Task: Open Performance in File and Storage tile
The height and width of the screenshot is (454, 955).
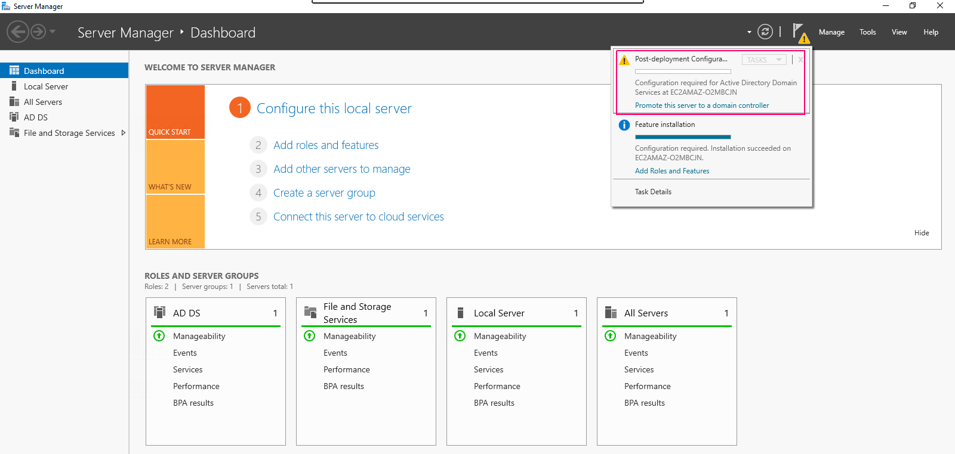Action: (x=347, y=369)
